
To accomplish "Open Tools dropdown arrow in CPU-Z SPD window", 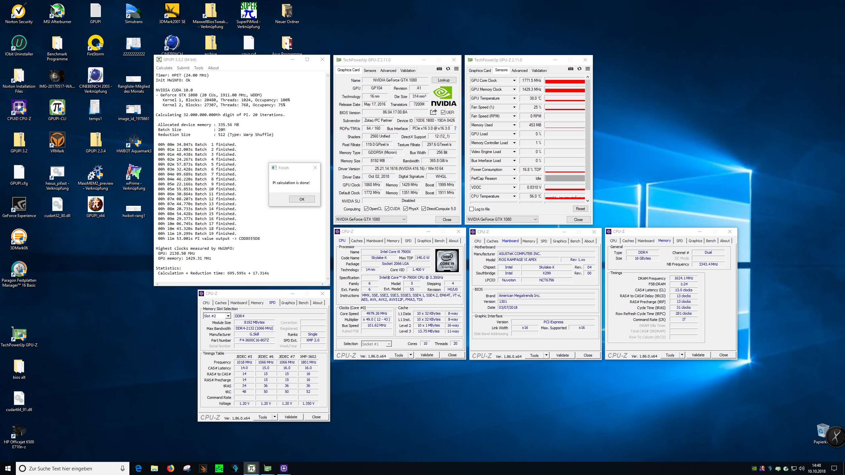I will 275,417.
